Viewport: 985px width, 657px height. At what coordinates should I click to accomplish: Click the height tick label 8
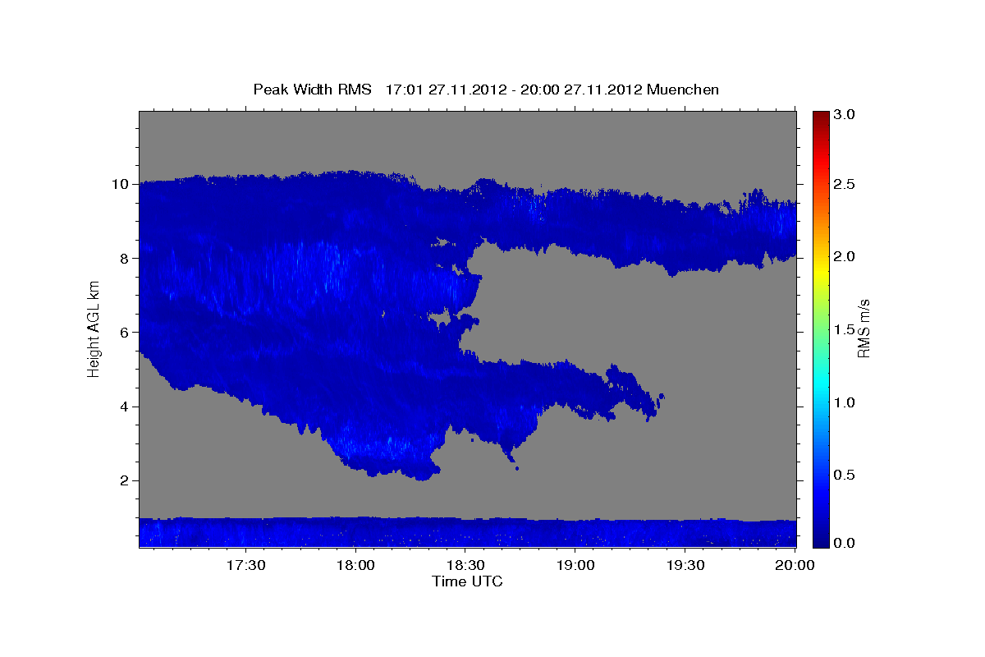click(x=126, y=258)
